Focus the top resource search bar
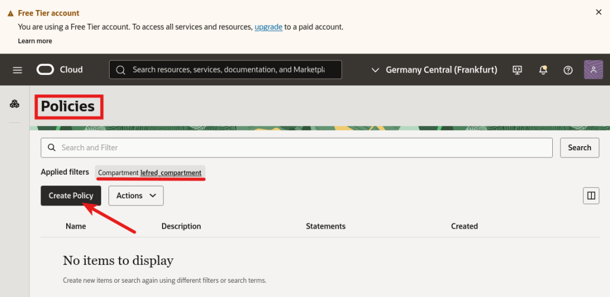The width and height of the screenshot is (610, 297). [x=225, y=69]
